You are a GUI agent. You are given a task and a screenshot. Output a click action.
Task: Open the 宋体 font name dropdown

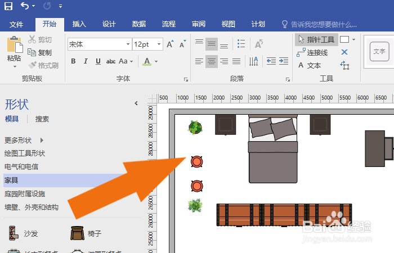pos(128,44)
